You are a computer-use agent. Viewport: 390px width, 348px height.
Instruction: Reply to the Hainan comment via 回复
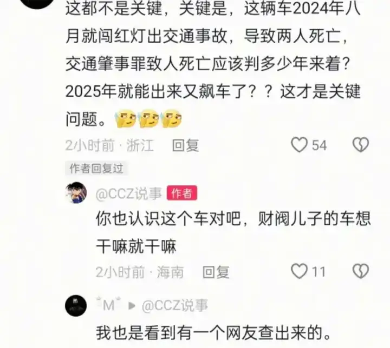click(216, 272)
